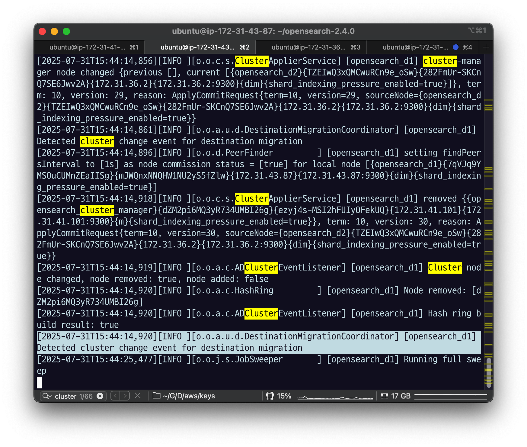This screenshot has width=527, height=447.
Task: Click the ⌥⌘1 shortcut indicator in title bar
Action: (477, 31)
